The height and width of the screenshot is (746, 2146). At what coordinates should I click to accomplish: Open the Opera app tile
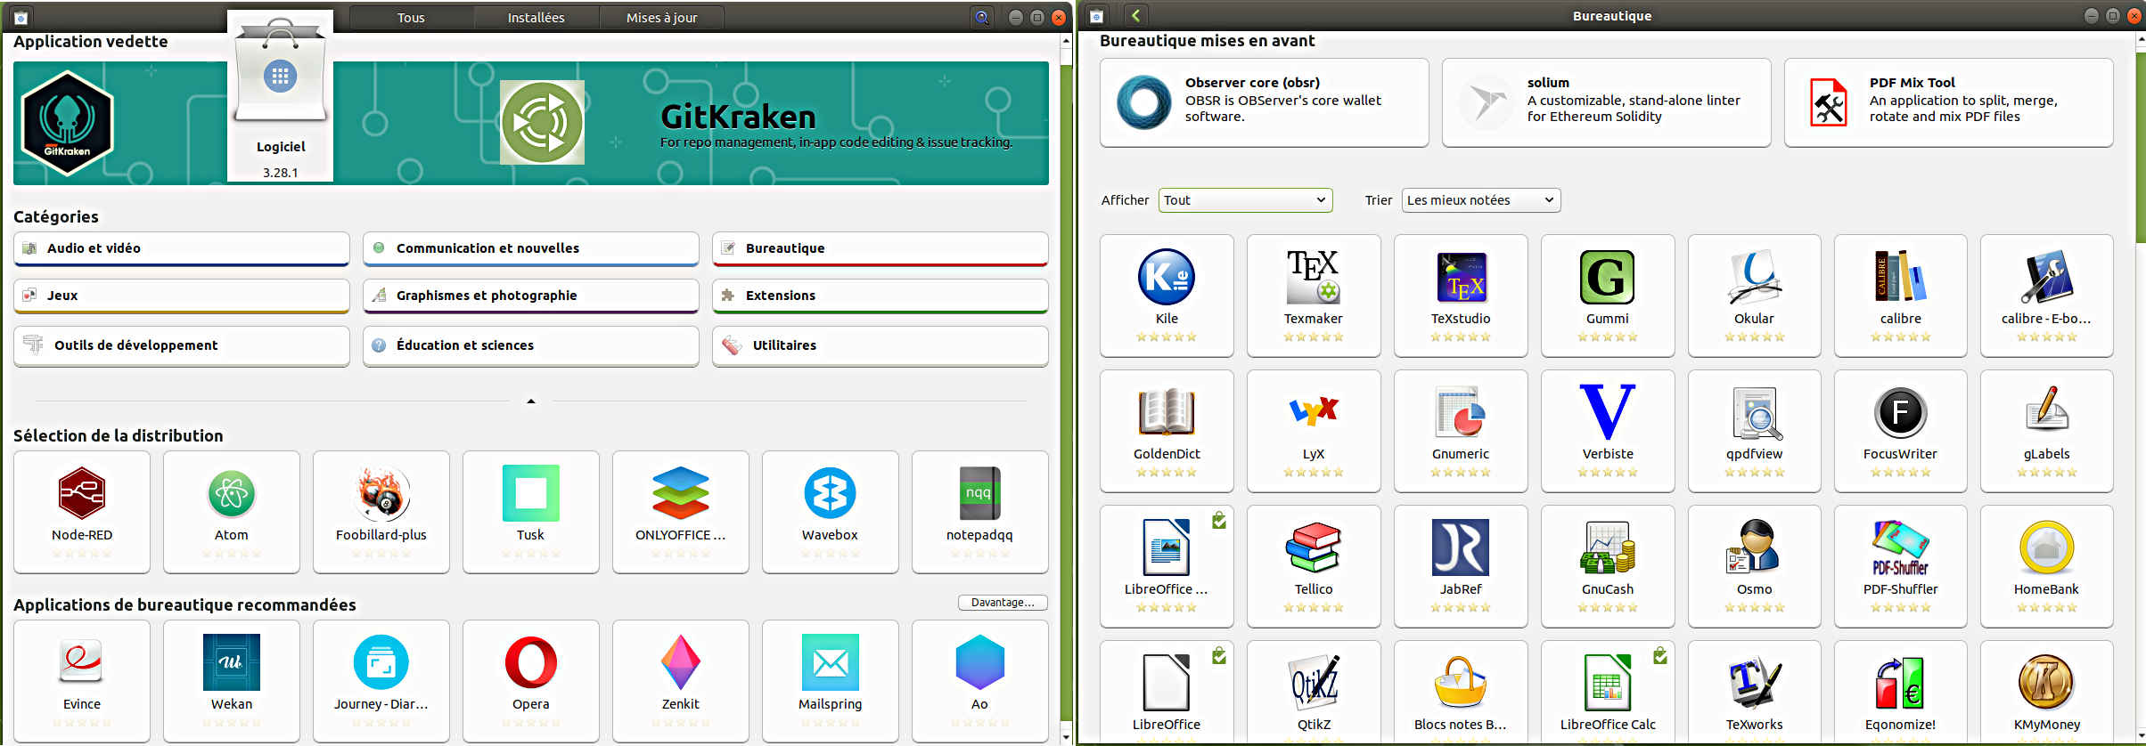tap(531, 681)
